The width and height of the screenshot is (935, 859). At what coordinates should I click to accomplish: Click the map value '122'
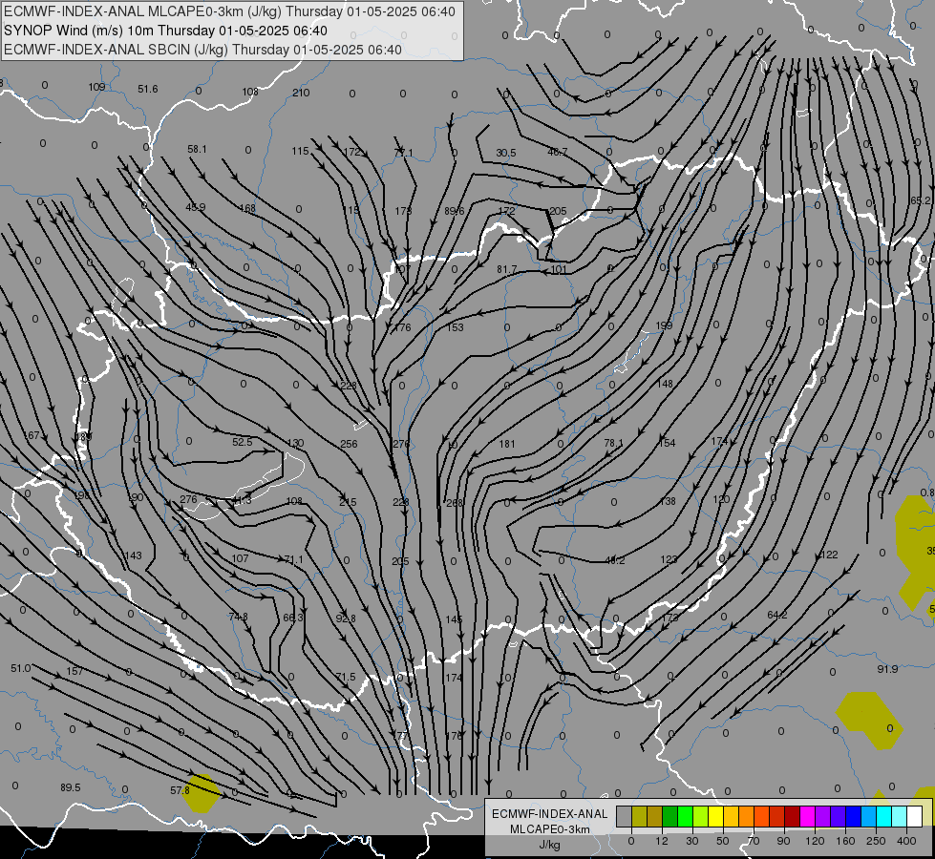829,555
